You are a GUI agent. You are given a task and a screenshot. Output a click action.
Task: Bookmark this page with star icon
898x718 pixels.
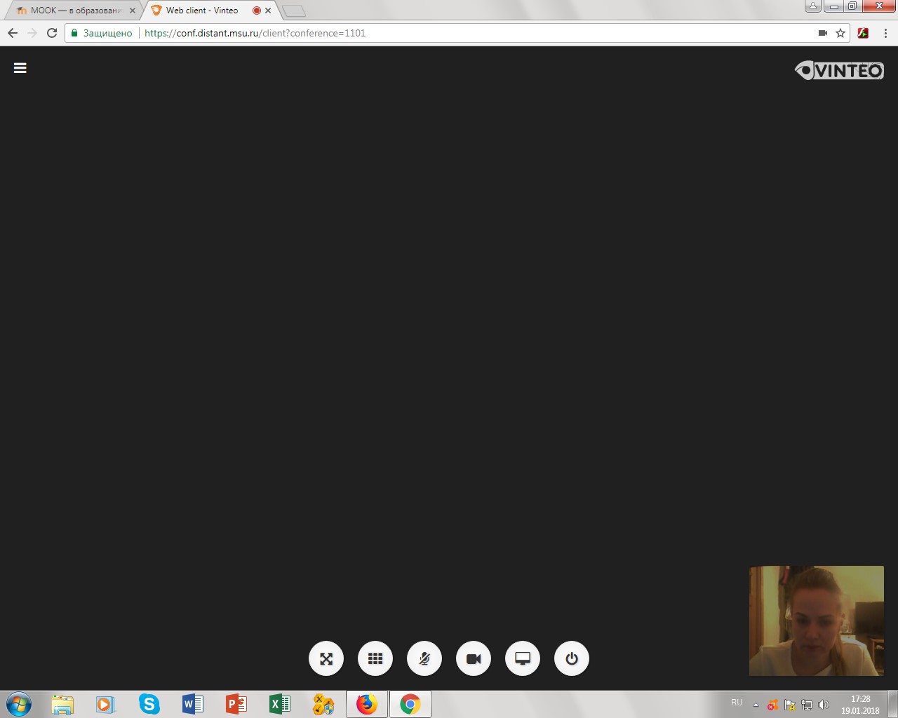(x=840, y=33)
